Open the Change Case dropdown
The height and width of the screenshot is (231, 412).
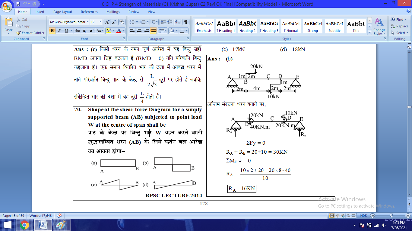[x=100, y=31]
